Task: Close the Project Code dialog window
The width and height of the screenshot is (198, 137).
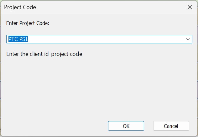Action: coord(190,7)
